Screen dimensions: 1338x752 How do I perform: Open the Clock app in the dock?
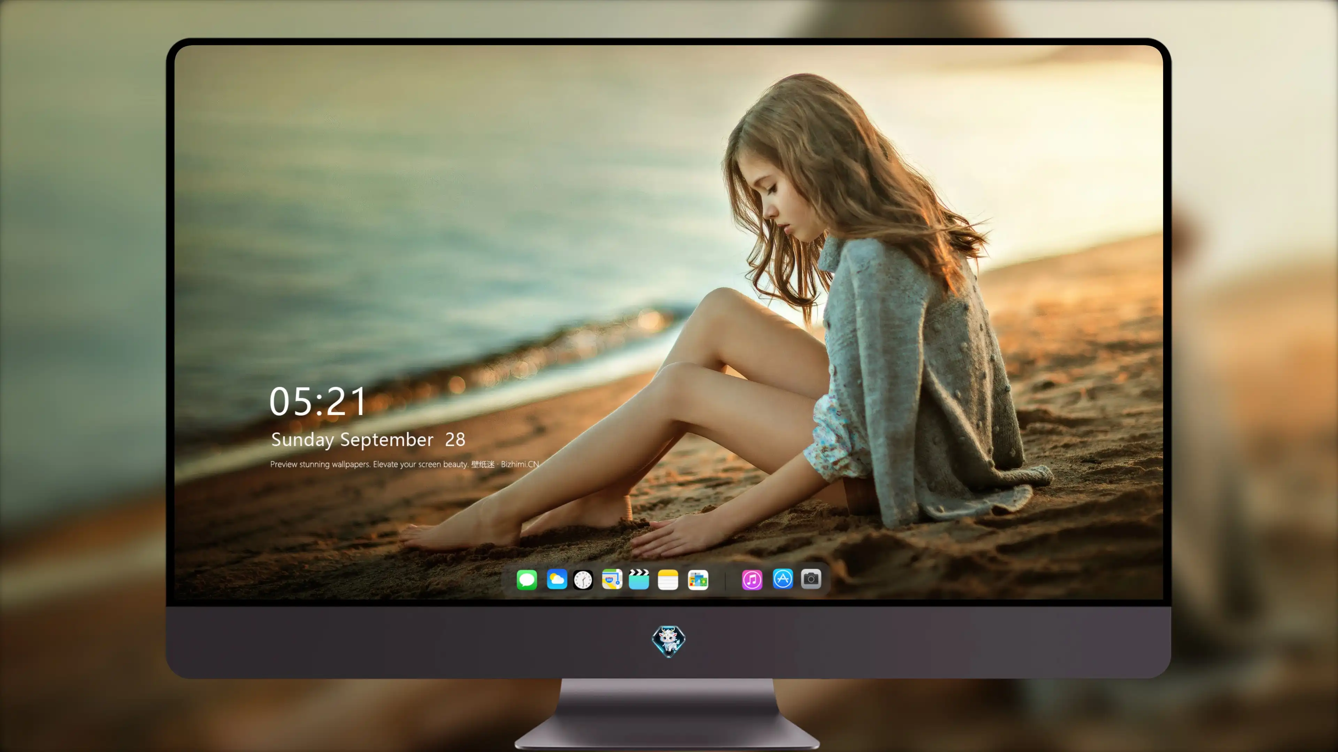(583, 580)
